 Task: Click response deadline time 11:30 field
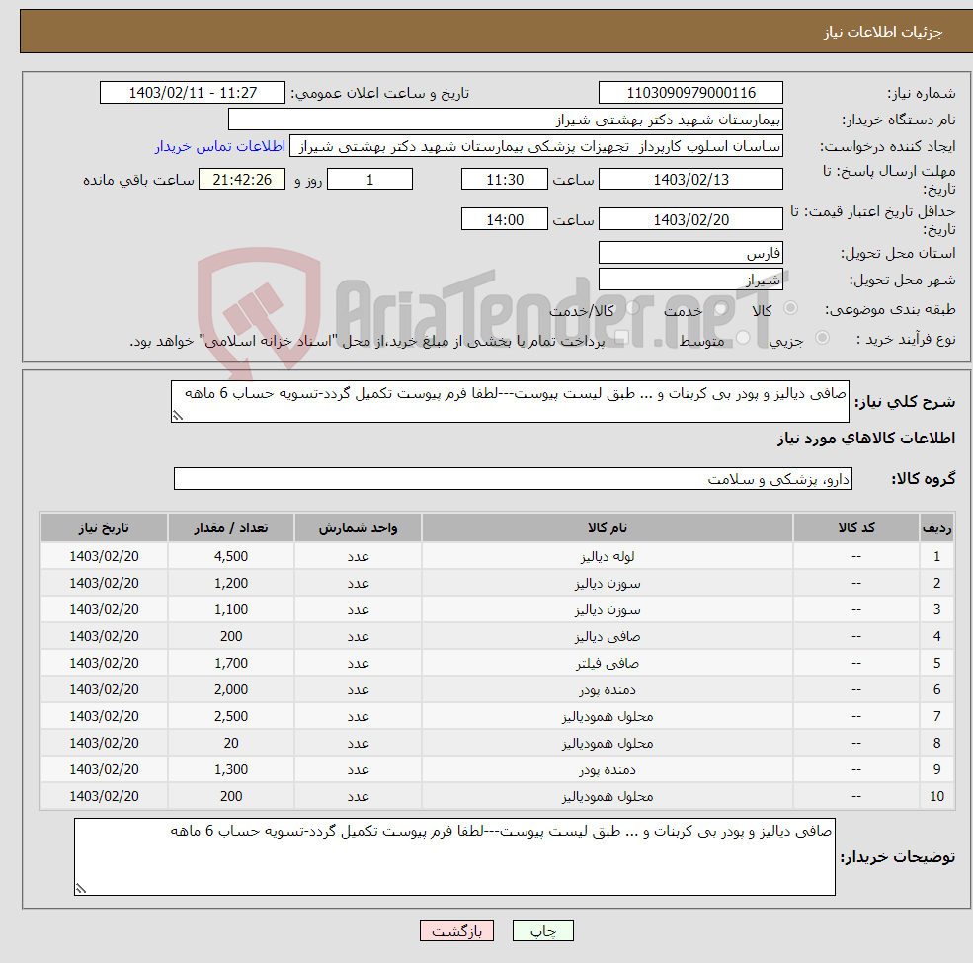pyautogui.click(x=505, y=180)
